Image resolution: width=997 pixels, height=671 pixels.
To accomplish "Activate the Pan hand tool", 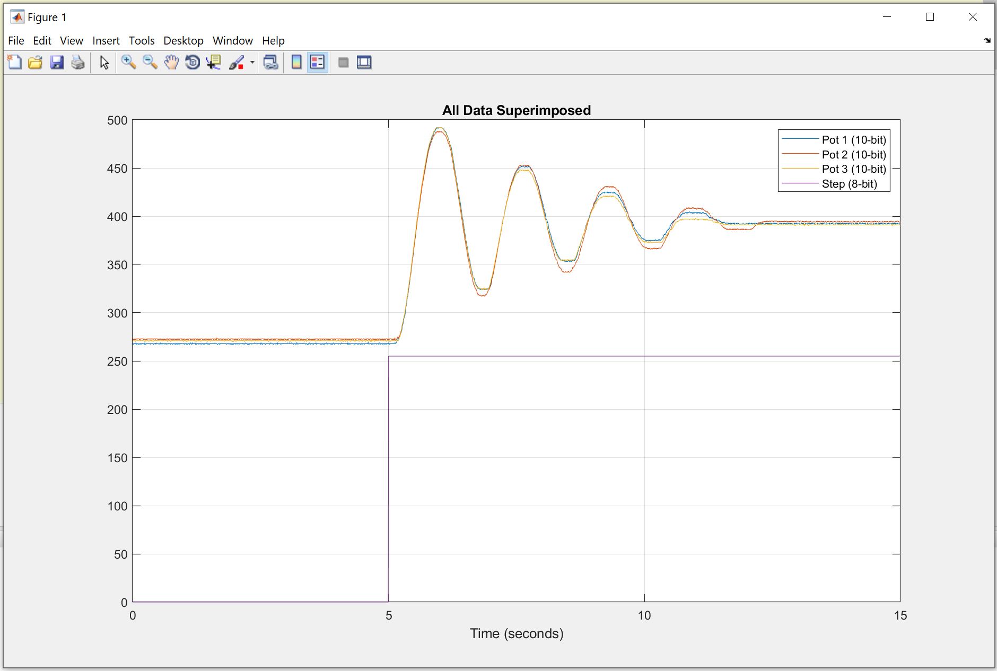I will (171, 63).
